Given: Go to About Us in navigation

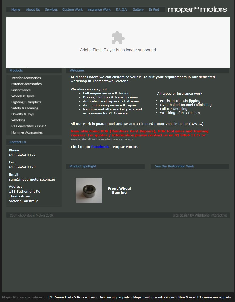Looking at the screenshot, I should tap(33, 10).
